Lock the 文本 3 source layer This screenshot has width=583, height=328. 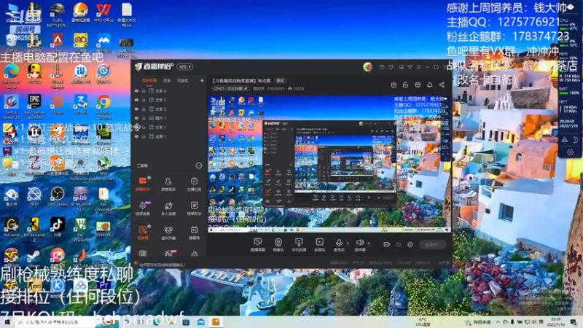[144, 100]
